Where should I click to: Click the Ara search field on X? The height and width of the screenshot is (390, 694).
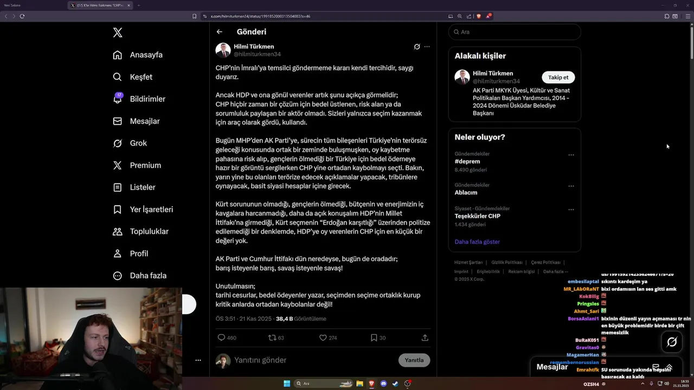pos(515,32)
